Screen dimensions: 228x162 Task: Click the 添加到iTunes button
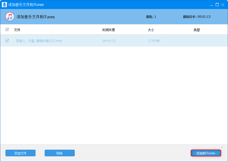(x=206, y=153)
